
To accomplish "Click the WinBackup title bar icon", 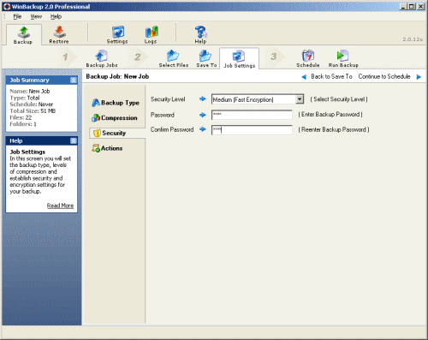I will (x=7, y=7).
